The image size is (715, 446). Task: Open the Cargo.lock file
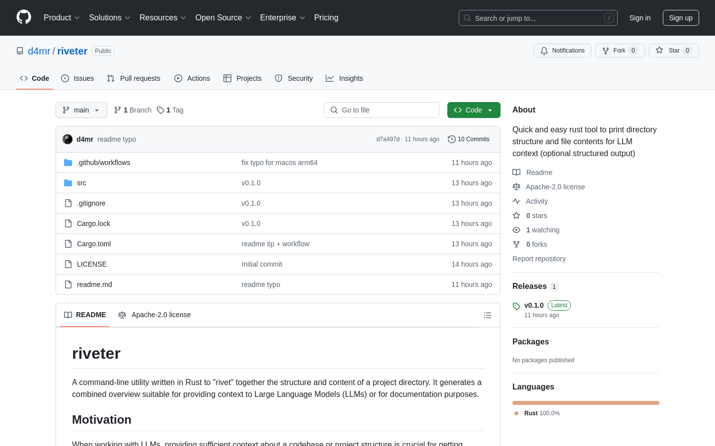click(x=93, y=223)
